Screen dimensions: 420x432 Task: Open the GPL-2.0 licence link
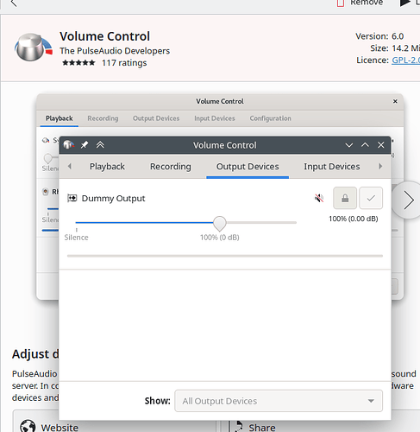coord(405,60)
